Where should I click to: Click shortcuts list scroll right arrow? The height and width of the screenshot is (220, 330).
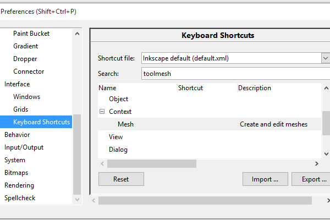pos(317,163)
